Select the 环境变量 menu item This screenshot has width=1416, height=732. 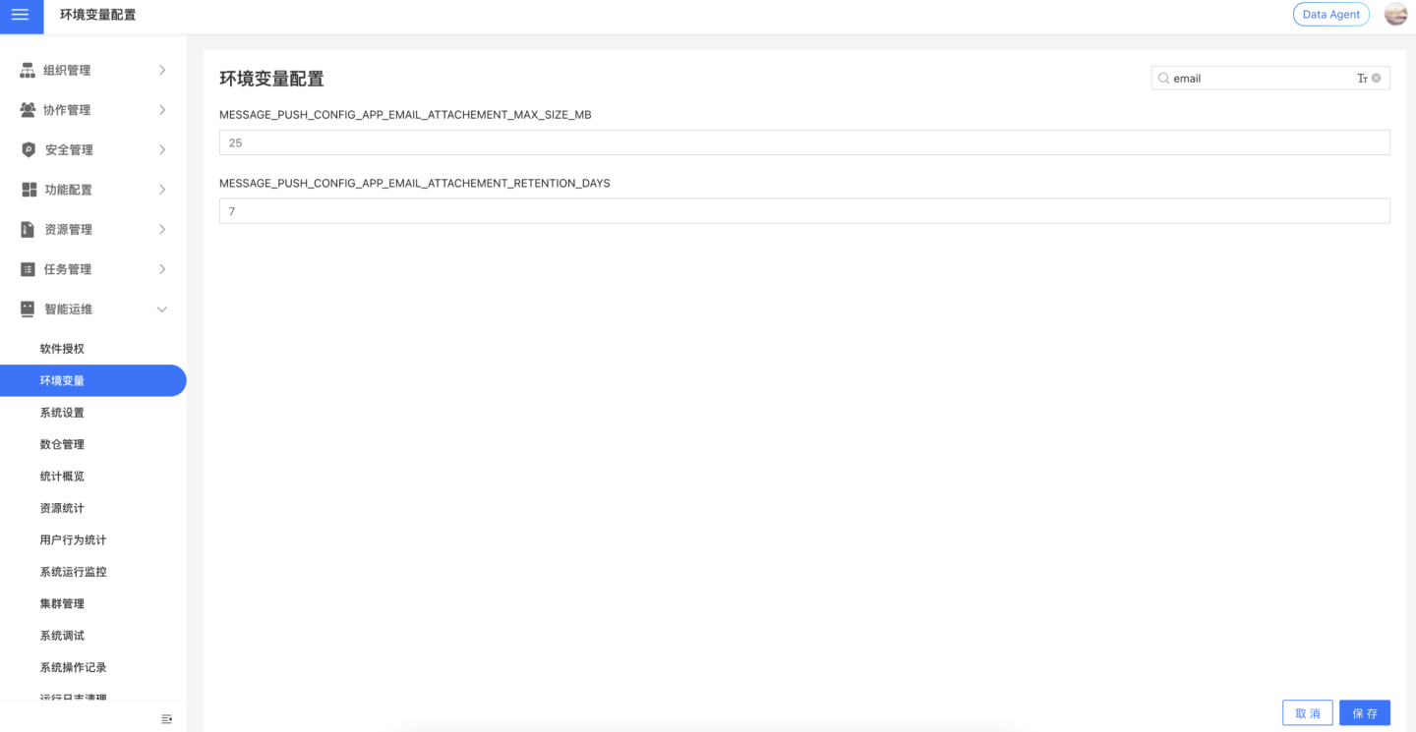point(93,380)
